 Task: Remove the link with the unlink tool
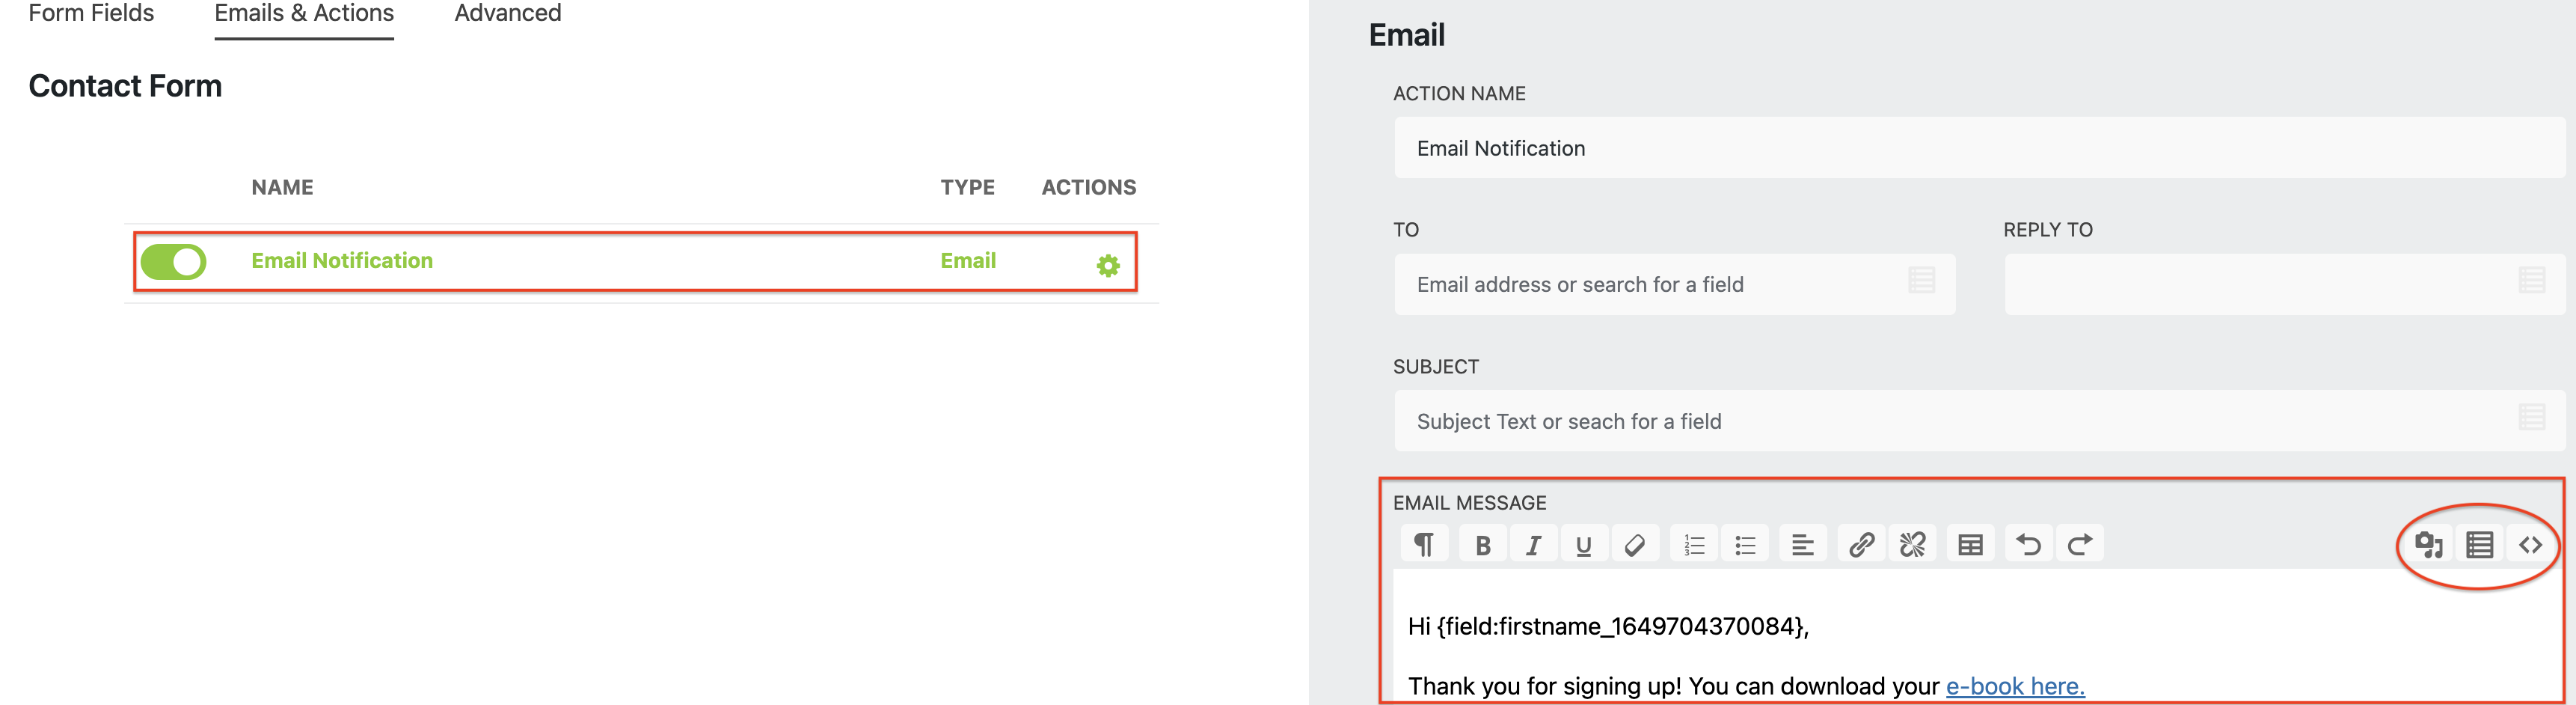pyautogui.click(x=1913, y=543)
